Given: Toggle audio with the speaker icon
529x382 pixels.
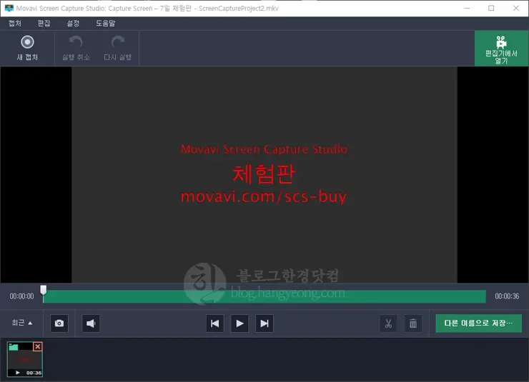Looking at the screenshot, I should tap(91, 323).
